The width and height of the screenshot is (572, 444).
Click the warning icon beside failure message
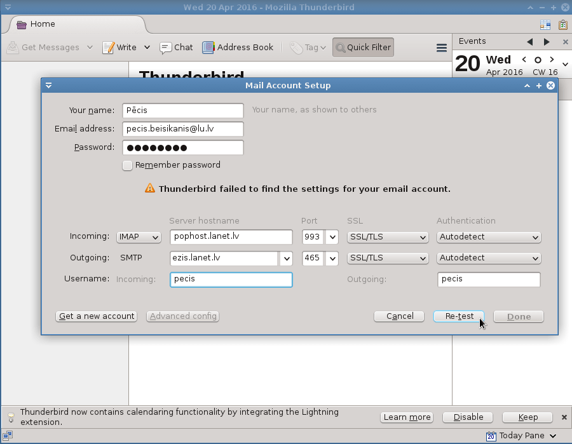pos(150,188)
